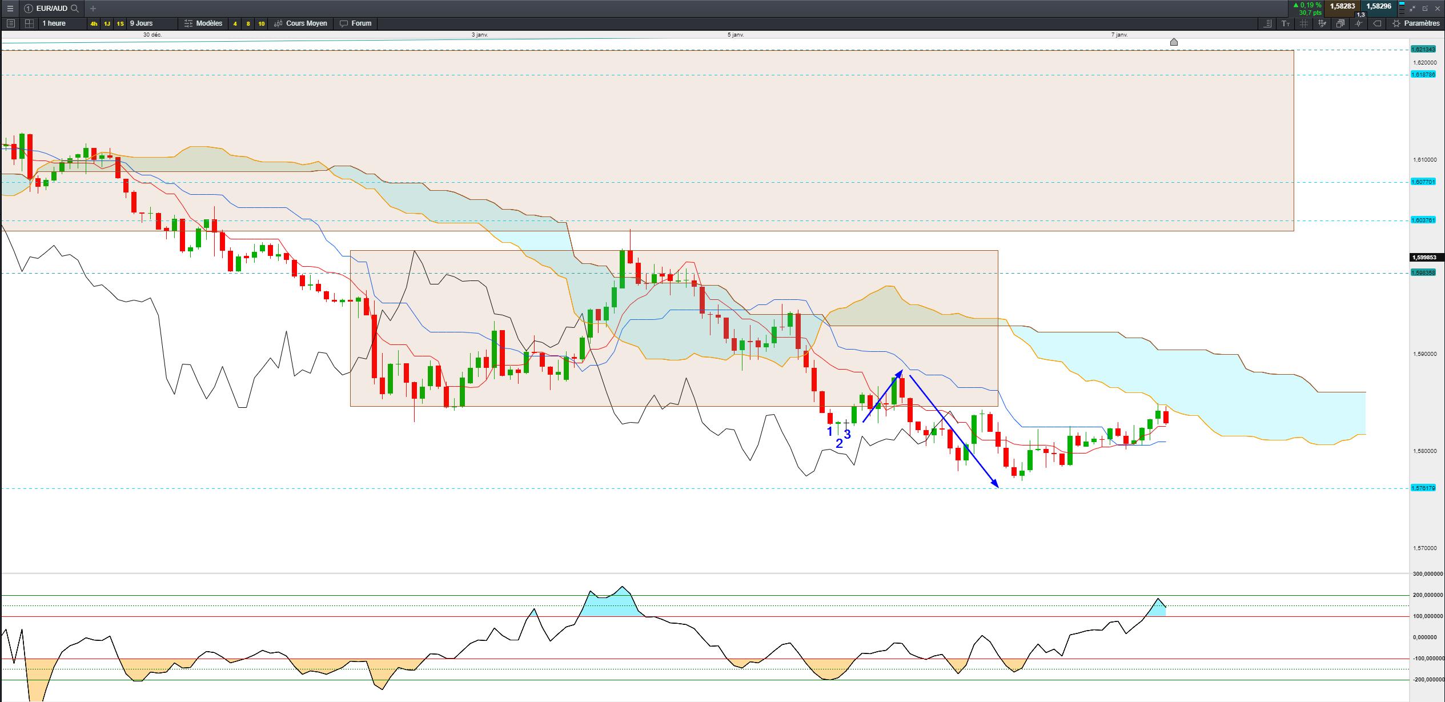
Task: Click the Modèles sliders icon
Action: [188, 23]
